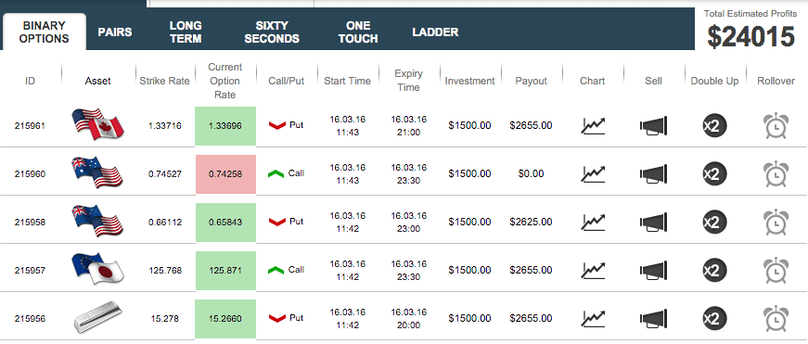Click Sell megaphone for trade 215960
Screen dimensions: 808x344
tap(653, 174)
